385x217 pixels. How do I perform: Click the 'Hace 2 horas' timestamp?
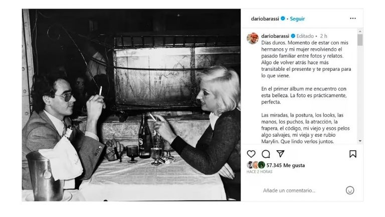[x=259, y=172]
